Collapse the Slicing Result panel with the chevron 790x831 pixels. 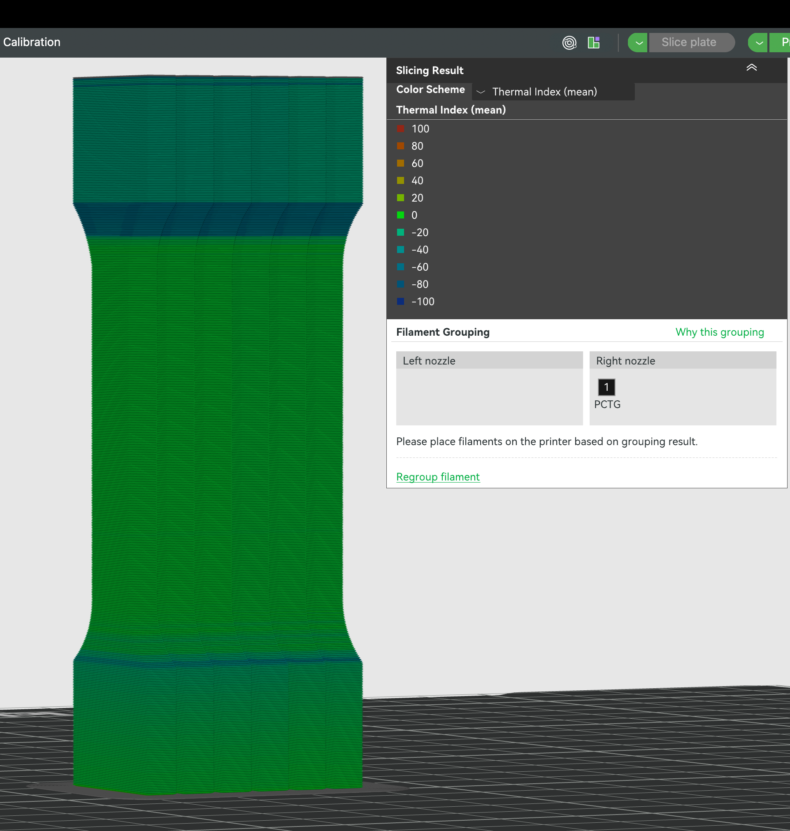coord(752,67)
